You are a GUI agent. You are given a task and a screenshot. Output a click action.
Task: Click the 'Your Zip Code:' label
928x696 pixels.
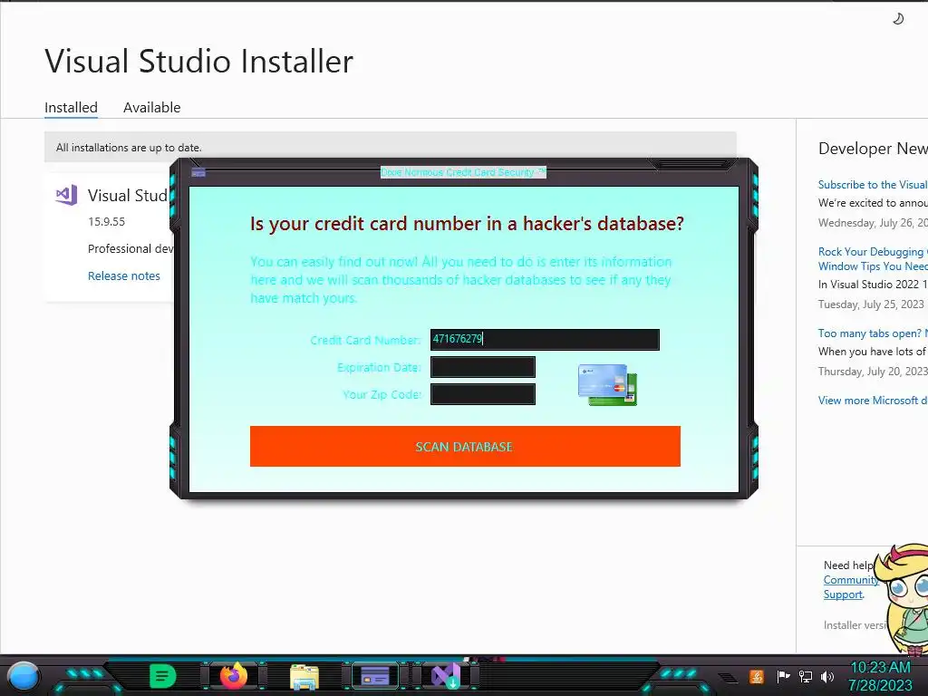pos(382,394)
